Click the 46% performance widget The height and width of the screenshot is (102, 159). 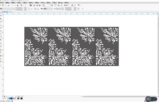[148, 99]
